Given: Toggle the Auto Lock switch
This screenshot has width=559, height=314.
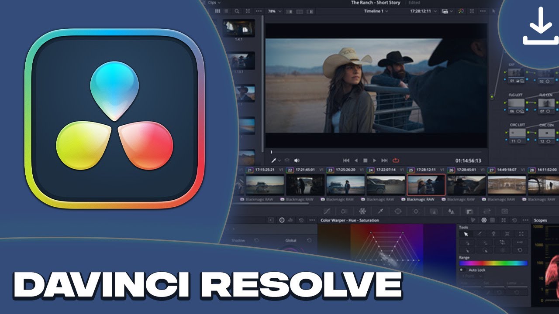Looking at the screenshot, I should point(462,270).
